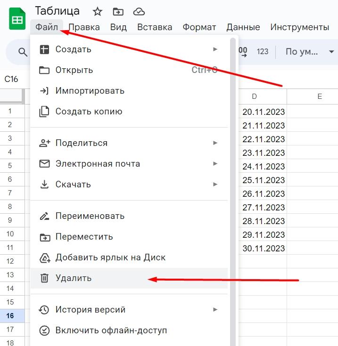Click the search magnifier in toolbar
Screen dimensions: 338x346
23,52
